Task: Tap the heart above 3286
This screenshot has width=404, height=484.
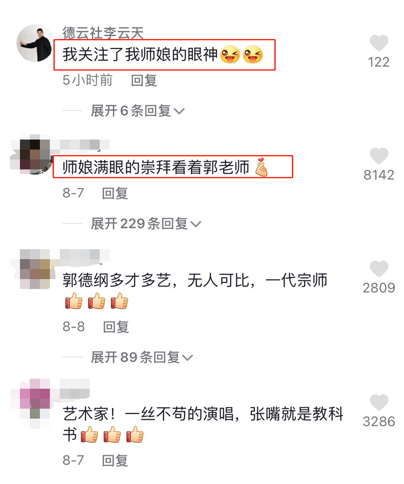Action: (378, 403)
